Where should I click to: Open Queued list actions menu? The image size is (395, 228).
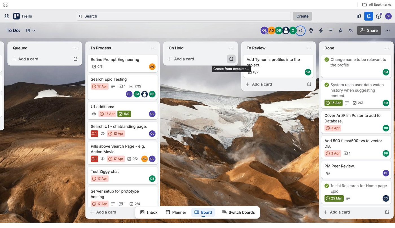click(75, 48)
